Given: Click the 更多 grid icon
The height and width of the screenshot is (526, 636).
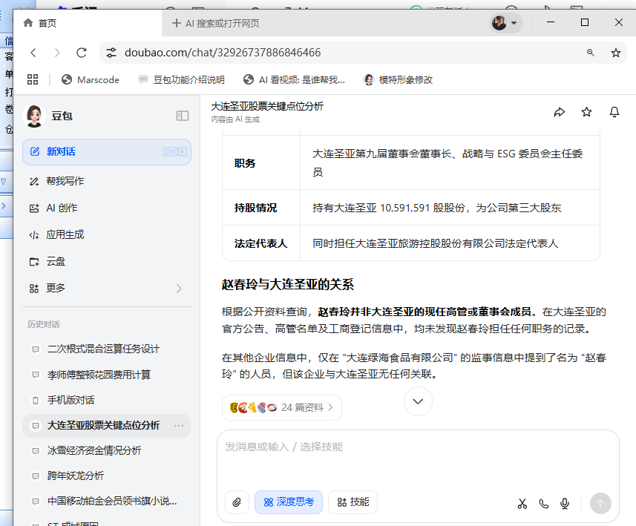Looking at the screenshot, I should [x=34, y=289].
